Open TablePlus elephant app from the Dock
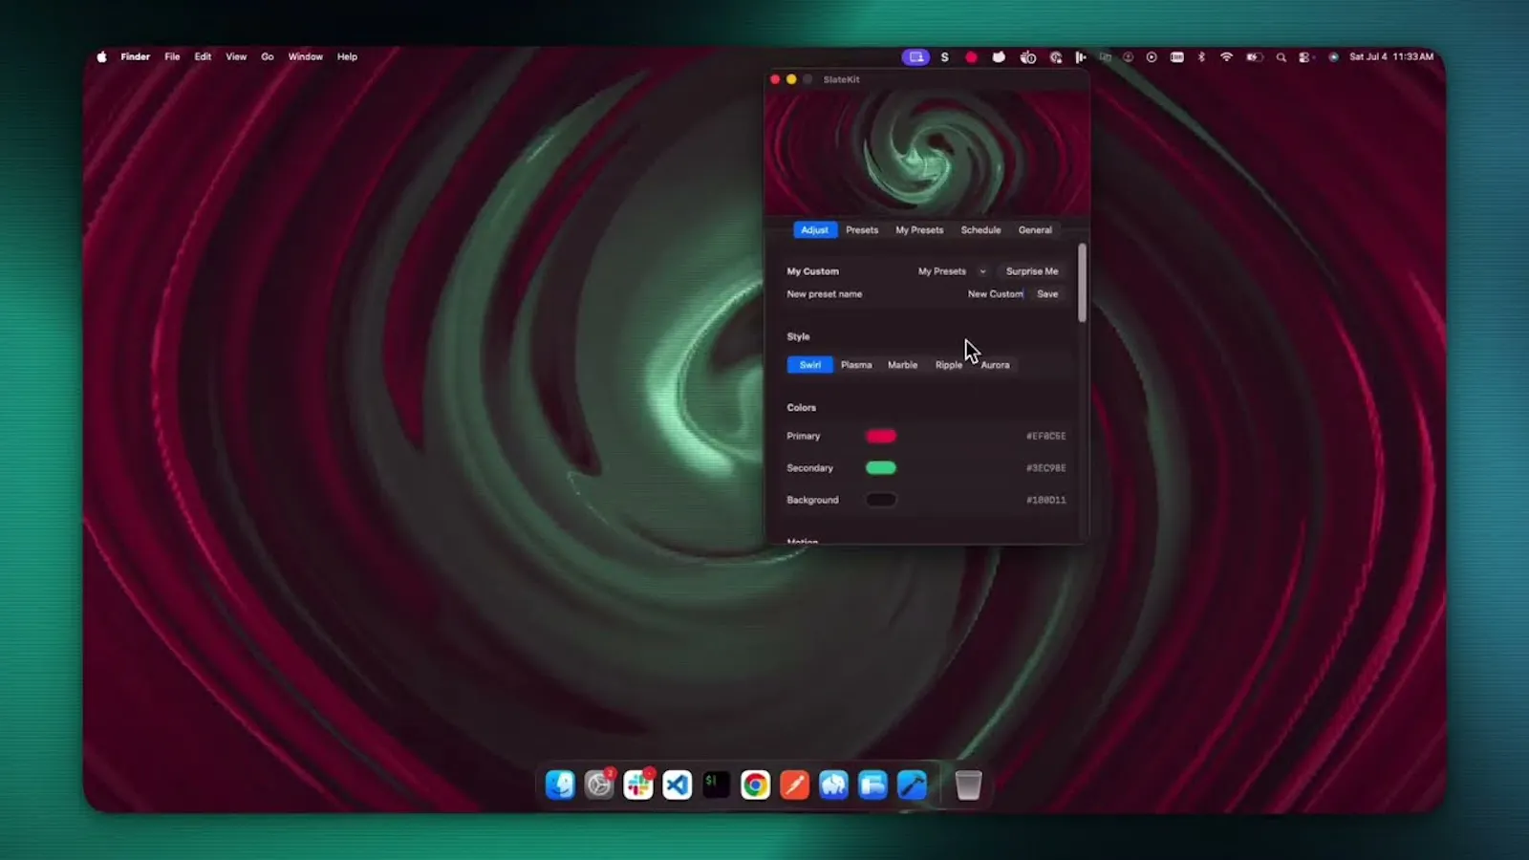The height and width of the screenshot is (860, 1529). coord(833,785)
